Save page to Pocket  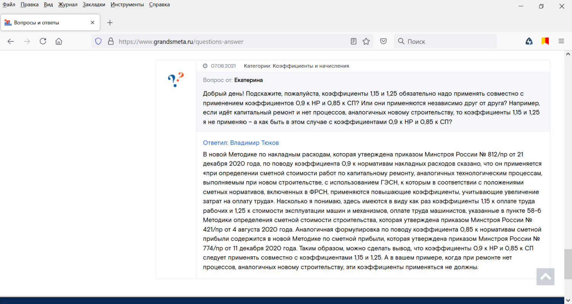pos(384,42)
